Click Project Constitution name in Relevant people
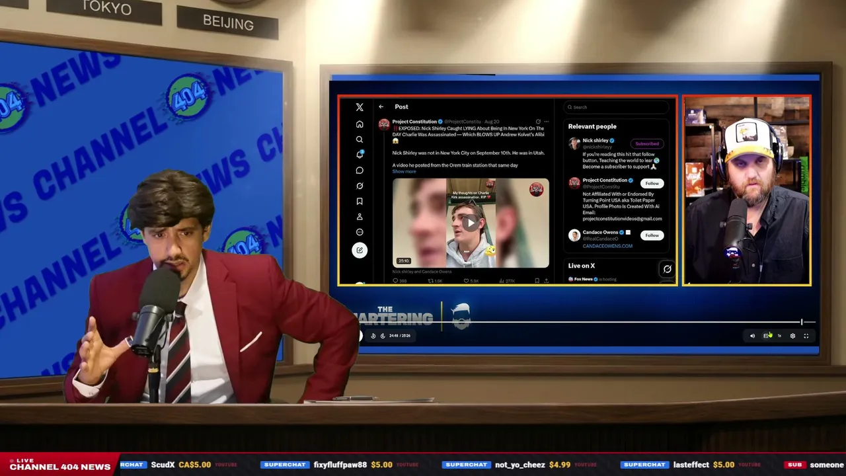Viewport: 846px width, 476px height. click(x=605, y=180)
